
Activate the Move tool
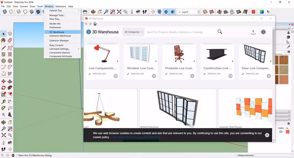4,81
